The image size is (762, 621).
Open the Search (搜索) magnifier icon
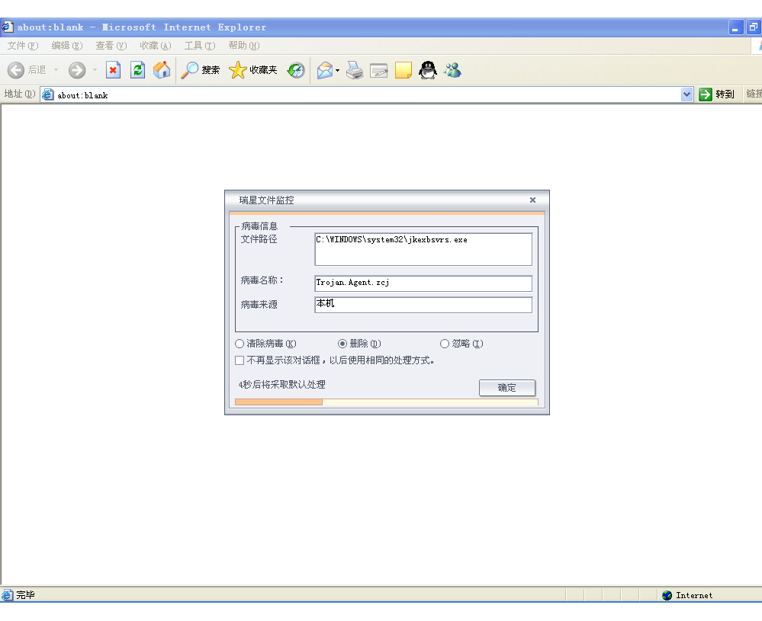(x=189, y=70)
